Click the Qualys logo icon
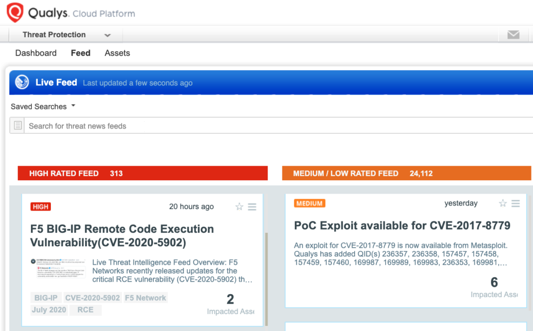Viewport: 533px width, 331px height. click(15, 12)
